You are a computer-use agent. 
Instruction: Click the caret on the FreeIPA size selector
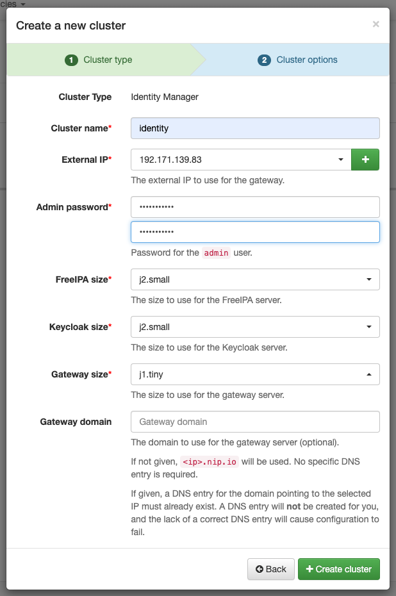coord(368,279)
